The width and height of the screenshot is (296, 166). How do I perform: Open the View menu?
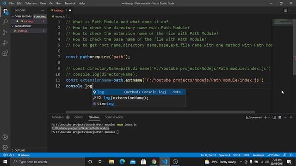(x=43, y=3)
